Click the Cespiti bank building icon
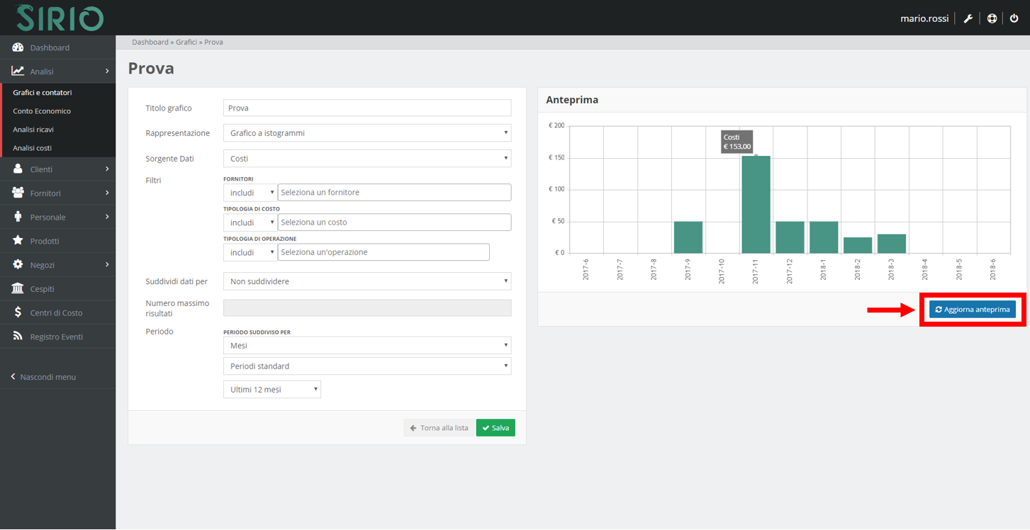Screen dimensions: 1030x530 coord(18,289)
